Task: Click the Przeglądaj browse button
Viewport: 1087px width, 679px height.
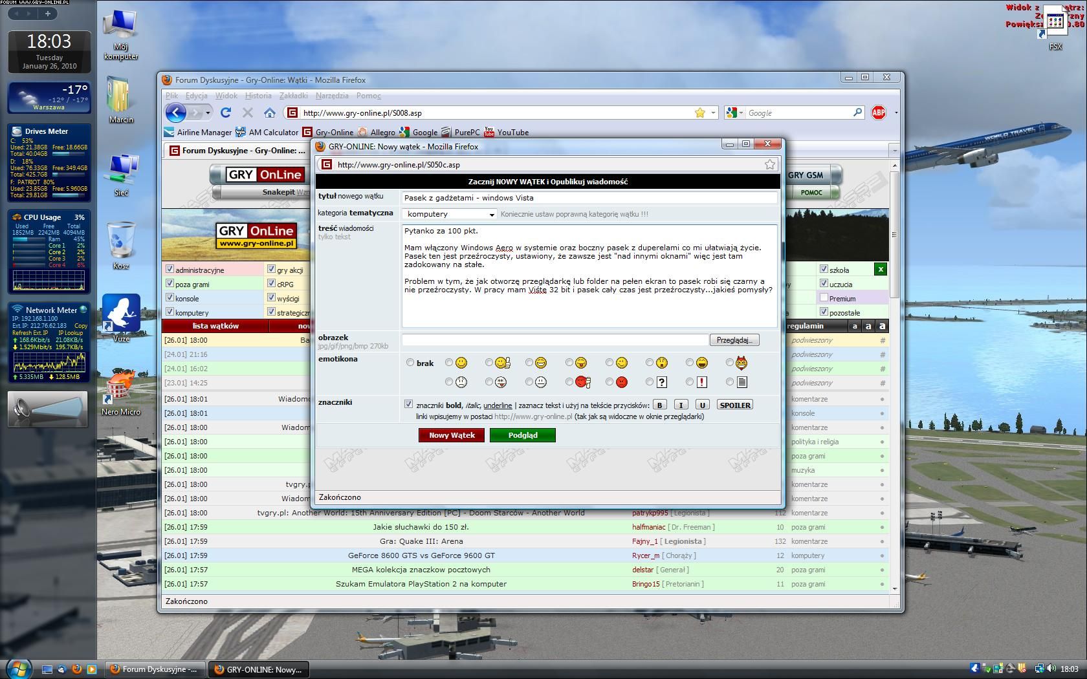Action: click(734, 339)
